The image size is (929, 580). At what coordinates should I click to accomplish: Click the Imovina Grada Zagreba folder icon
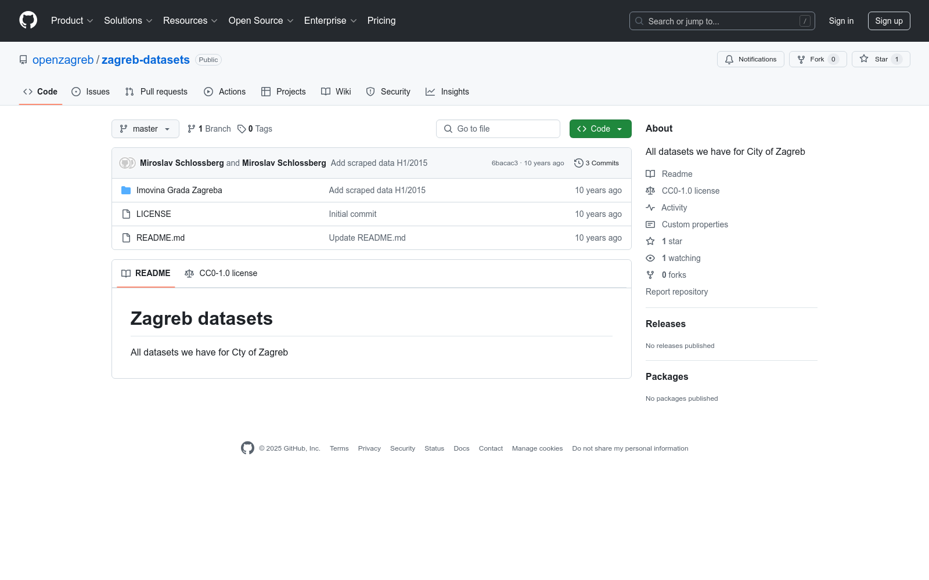point(126,190)
